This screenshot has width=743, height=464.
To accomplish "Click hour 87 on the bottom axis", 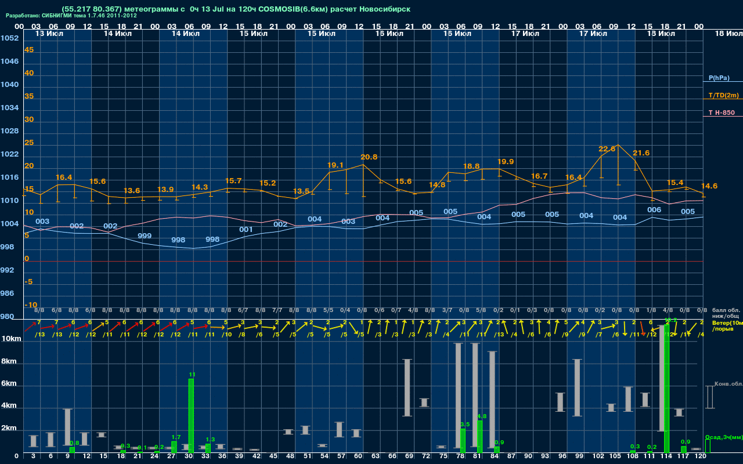I will pyautogui.click(x=511, y=456).
